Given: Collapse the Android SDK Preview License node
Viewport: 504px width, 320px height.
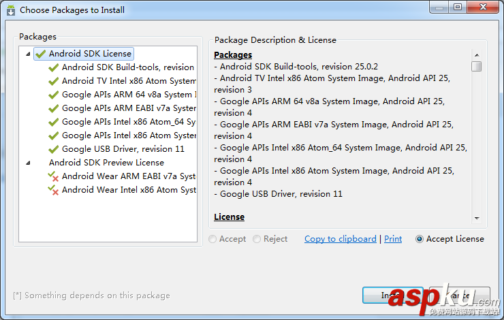Looking at the screenshot, I should coord(28,163).
